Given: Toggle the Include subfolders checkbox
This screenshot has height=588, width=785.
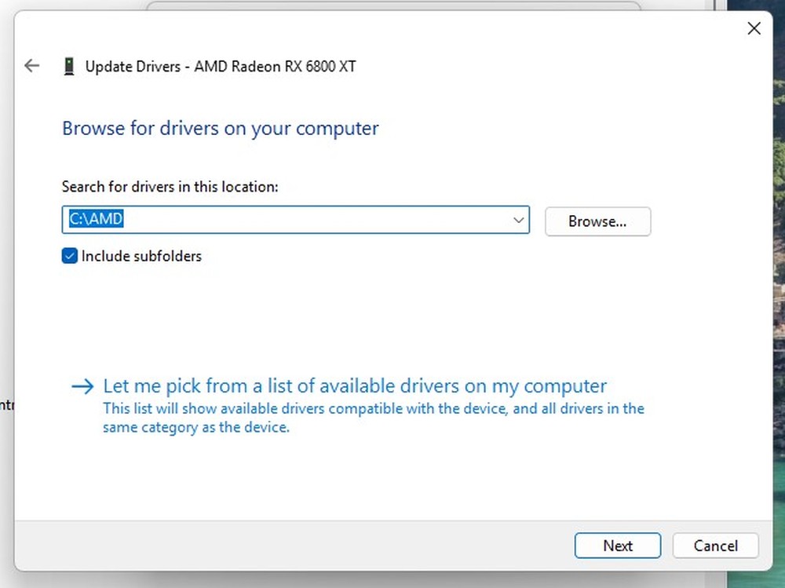Looking at the screenshot, I should (x=70, y=256).
